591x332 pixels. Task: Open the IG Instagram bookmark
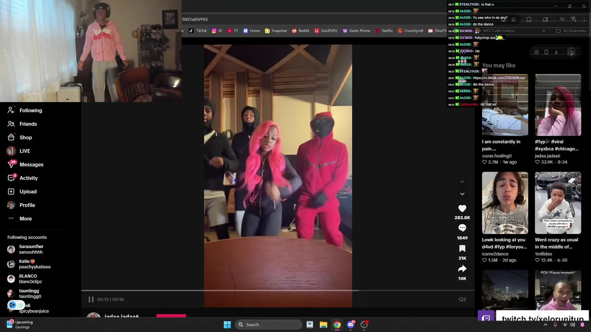tap(217, 31)
